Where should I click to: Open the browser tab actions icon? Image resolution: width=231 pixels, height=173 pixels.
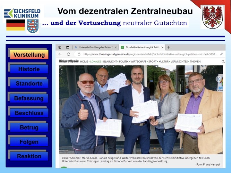(x=68, y=47)
